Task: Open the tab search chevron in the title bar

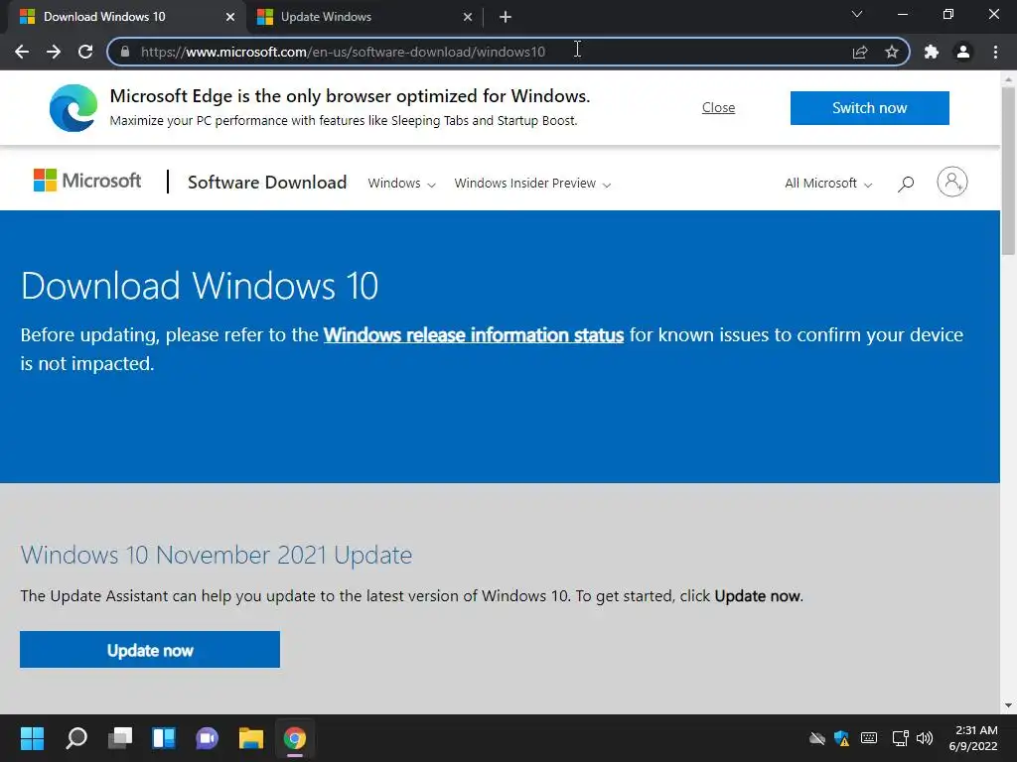Action: (x=857, y=14)
